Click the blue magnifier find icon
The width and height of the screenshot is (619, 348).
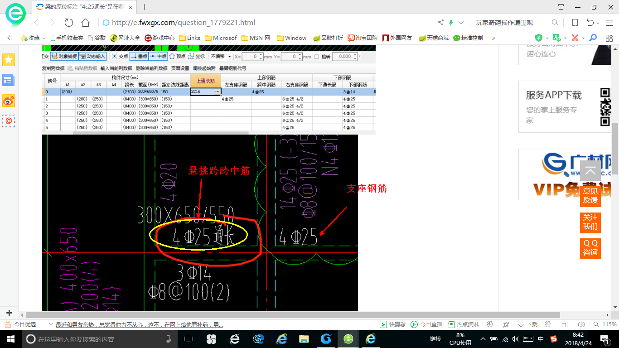point(593,38)
